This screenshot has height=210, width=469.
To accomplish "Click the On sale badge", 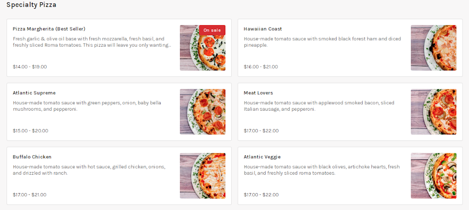I will coord(212,30).
